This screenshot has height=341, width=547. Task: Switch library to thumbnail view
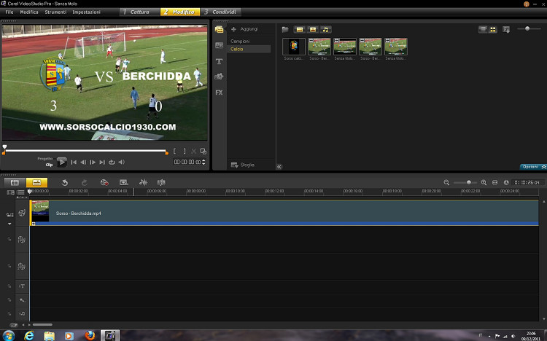point(493,29)
